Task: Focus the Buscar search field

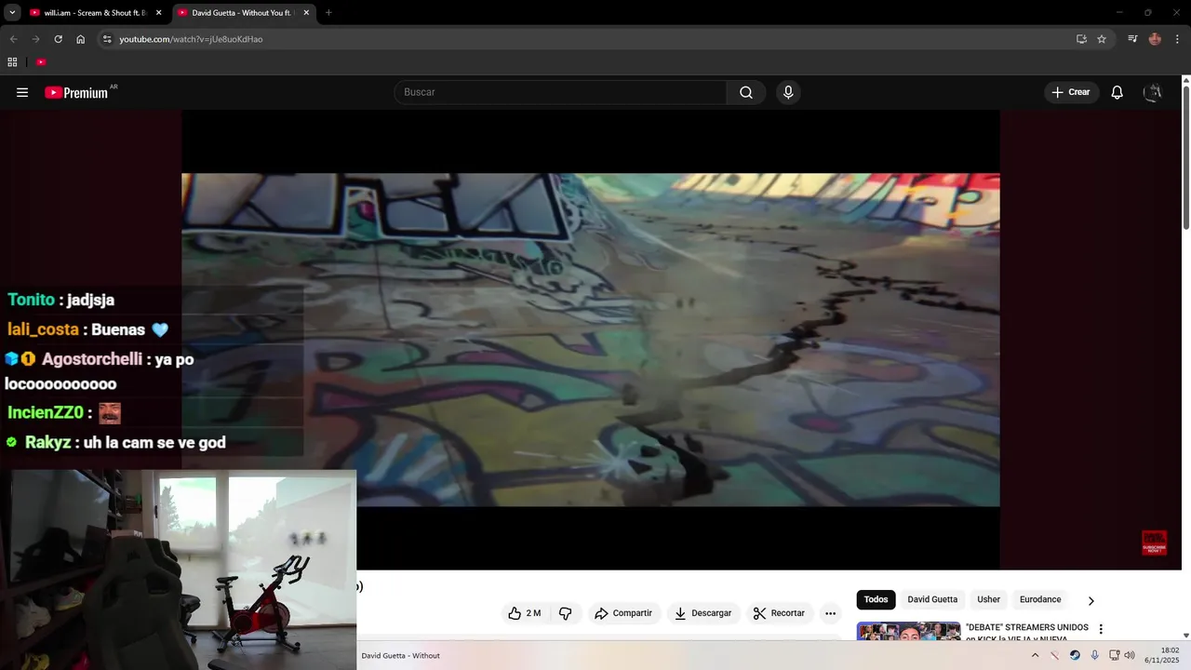Action: tap(560, 92)
